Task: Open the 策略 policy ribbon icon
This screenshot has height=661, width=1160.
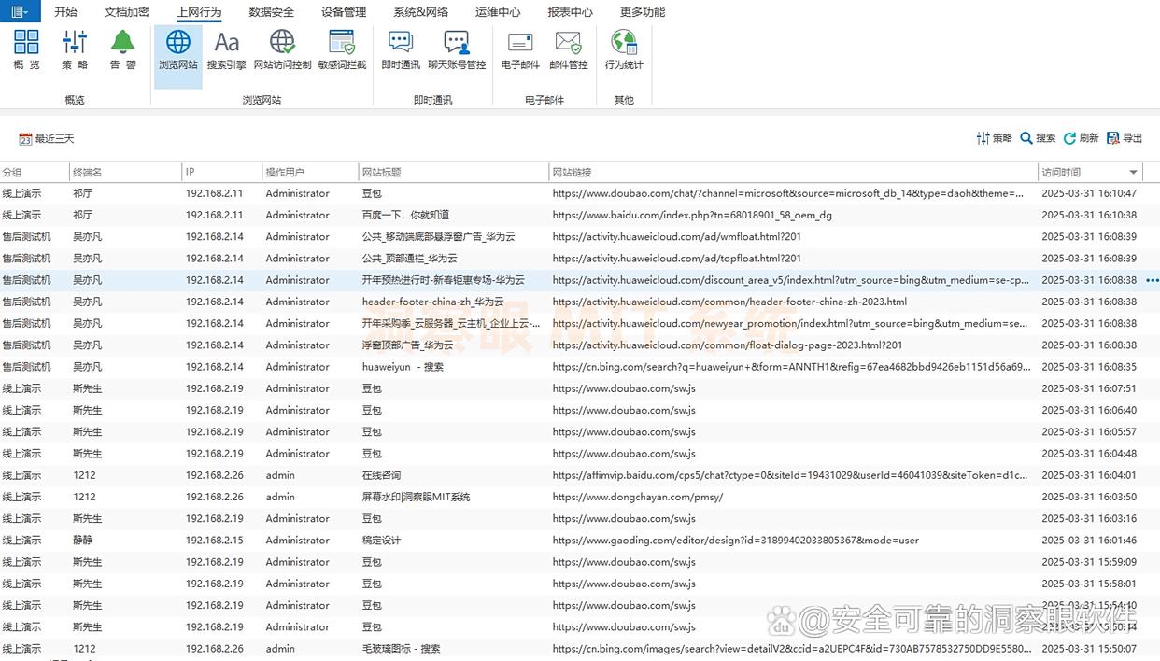Action: point(75,50)
